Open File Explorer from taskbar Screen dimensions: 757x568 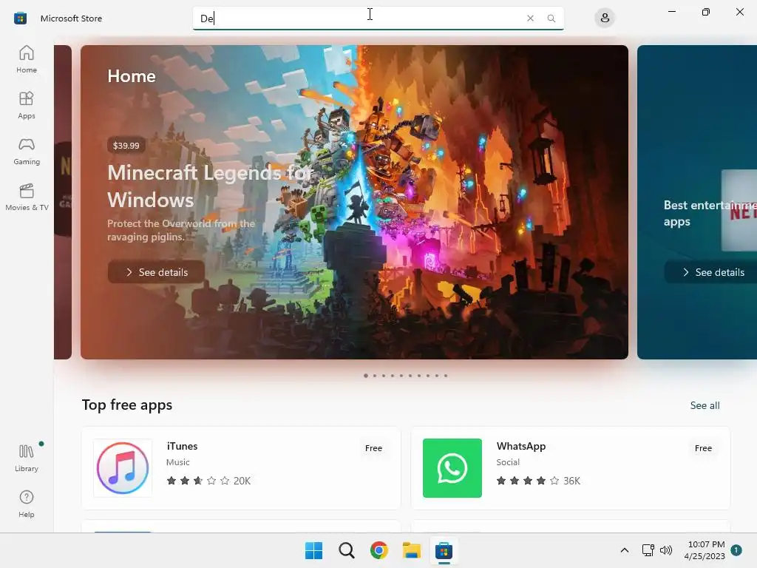(x=411, y=550)
